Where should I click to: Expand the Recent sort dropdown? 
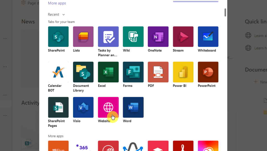click(56, 15)
